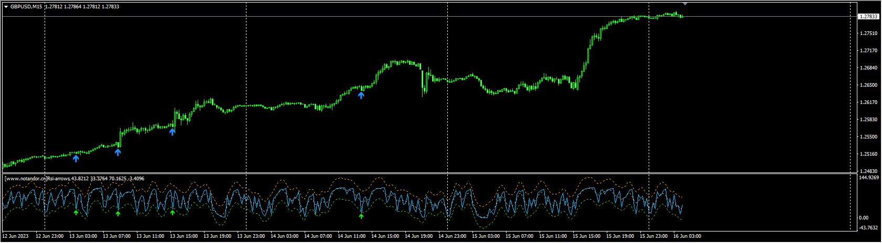Click time axis label 14 Jun 03:00
882x243 pixels.
click(x=285, y=236)
